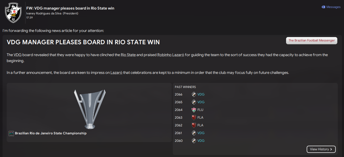The width and height of the screenshot is (344, 157).
Task: Click the Vasco club crest in header
Action: (13, 12)
